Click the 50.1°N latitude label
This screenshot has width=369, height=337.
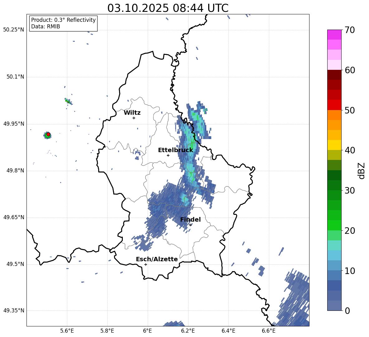[15, 77]
